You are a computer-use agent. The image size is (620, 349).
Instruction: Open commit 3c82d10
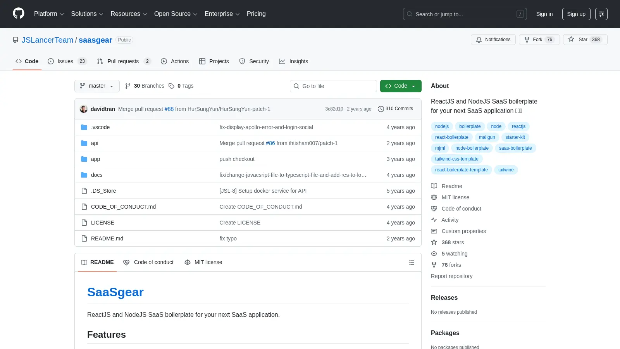click(x=334, y=109)
